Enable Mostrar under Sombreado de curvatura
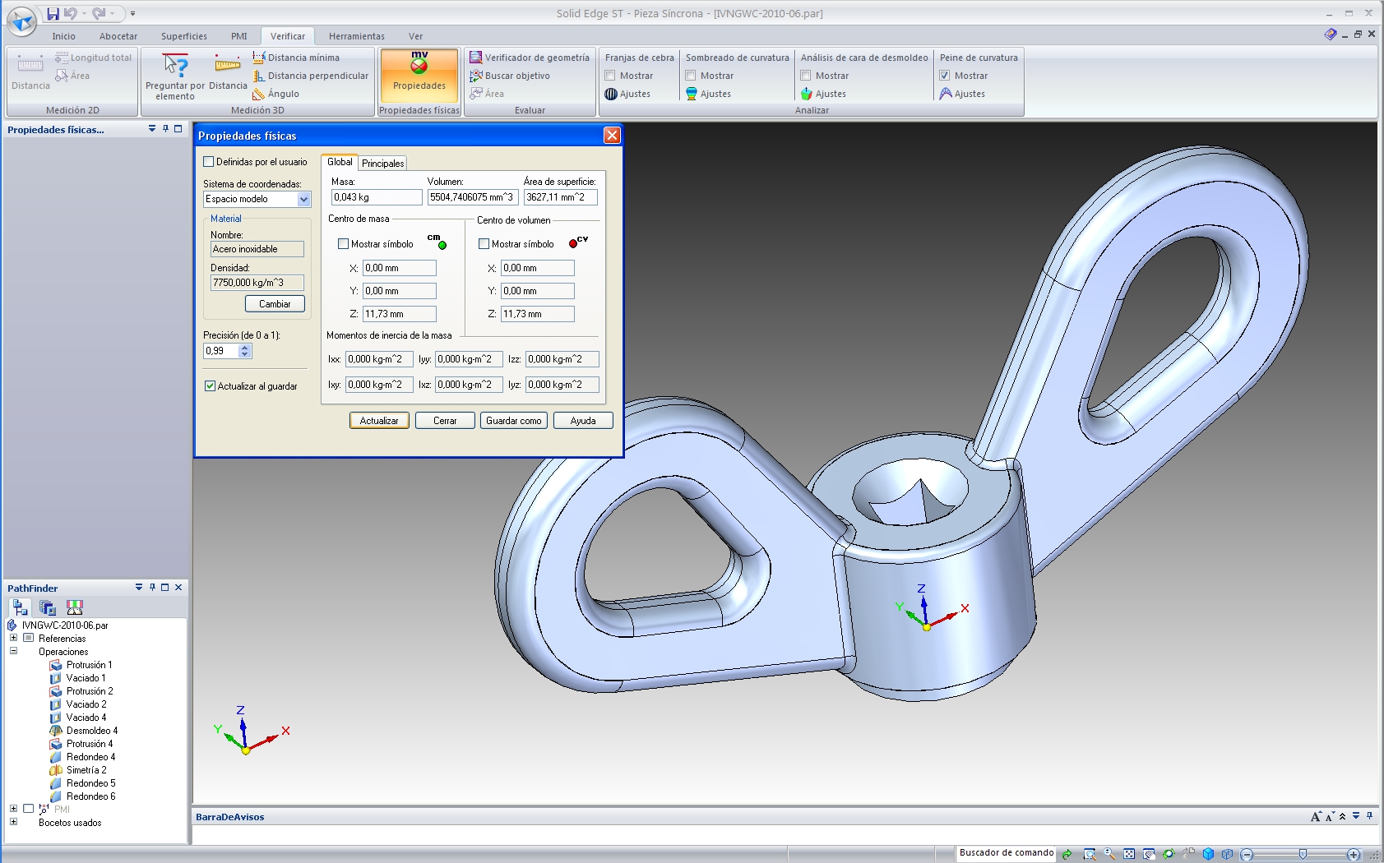 [x=691, y=76]
